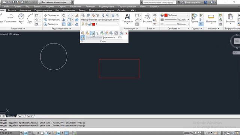
Task: Click the binoculars search icon
Action: pos(178,2)
